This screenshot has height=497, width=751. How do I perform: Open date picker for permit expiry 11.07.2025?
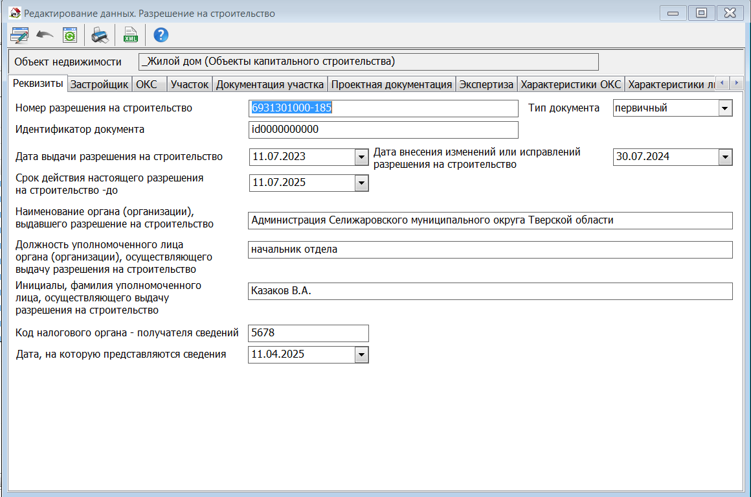click(x=361, y=183)
